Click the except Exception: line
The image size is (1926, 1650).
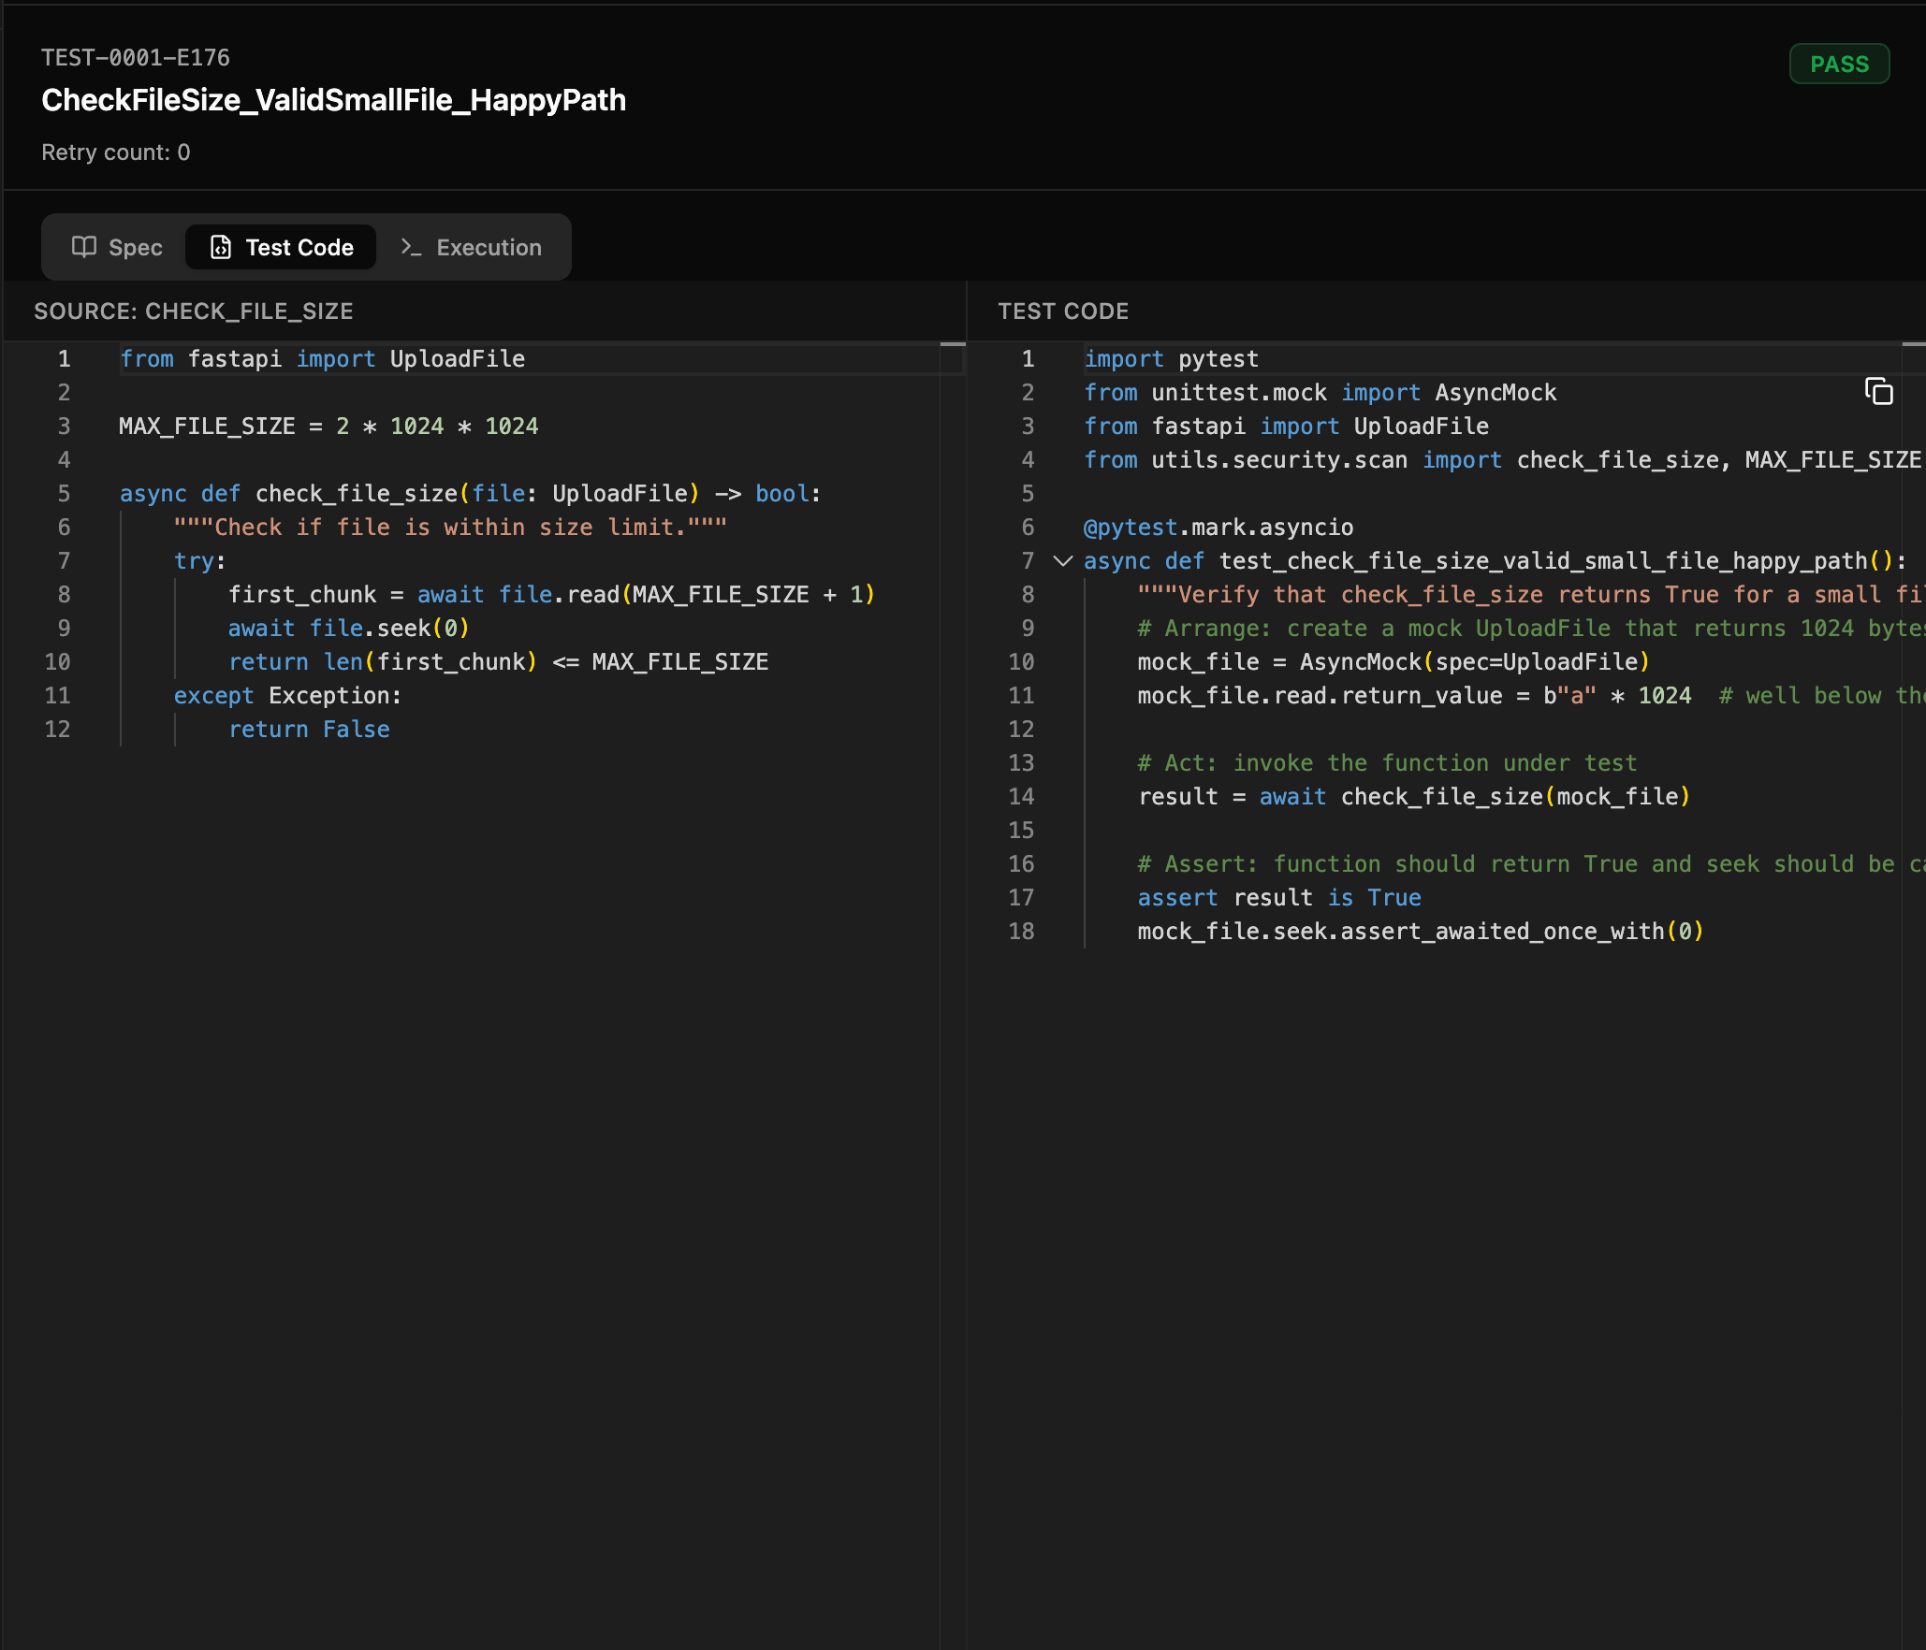pos(288,696)
